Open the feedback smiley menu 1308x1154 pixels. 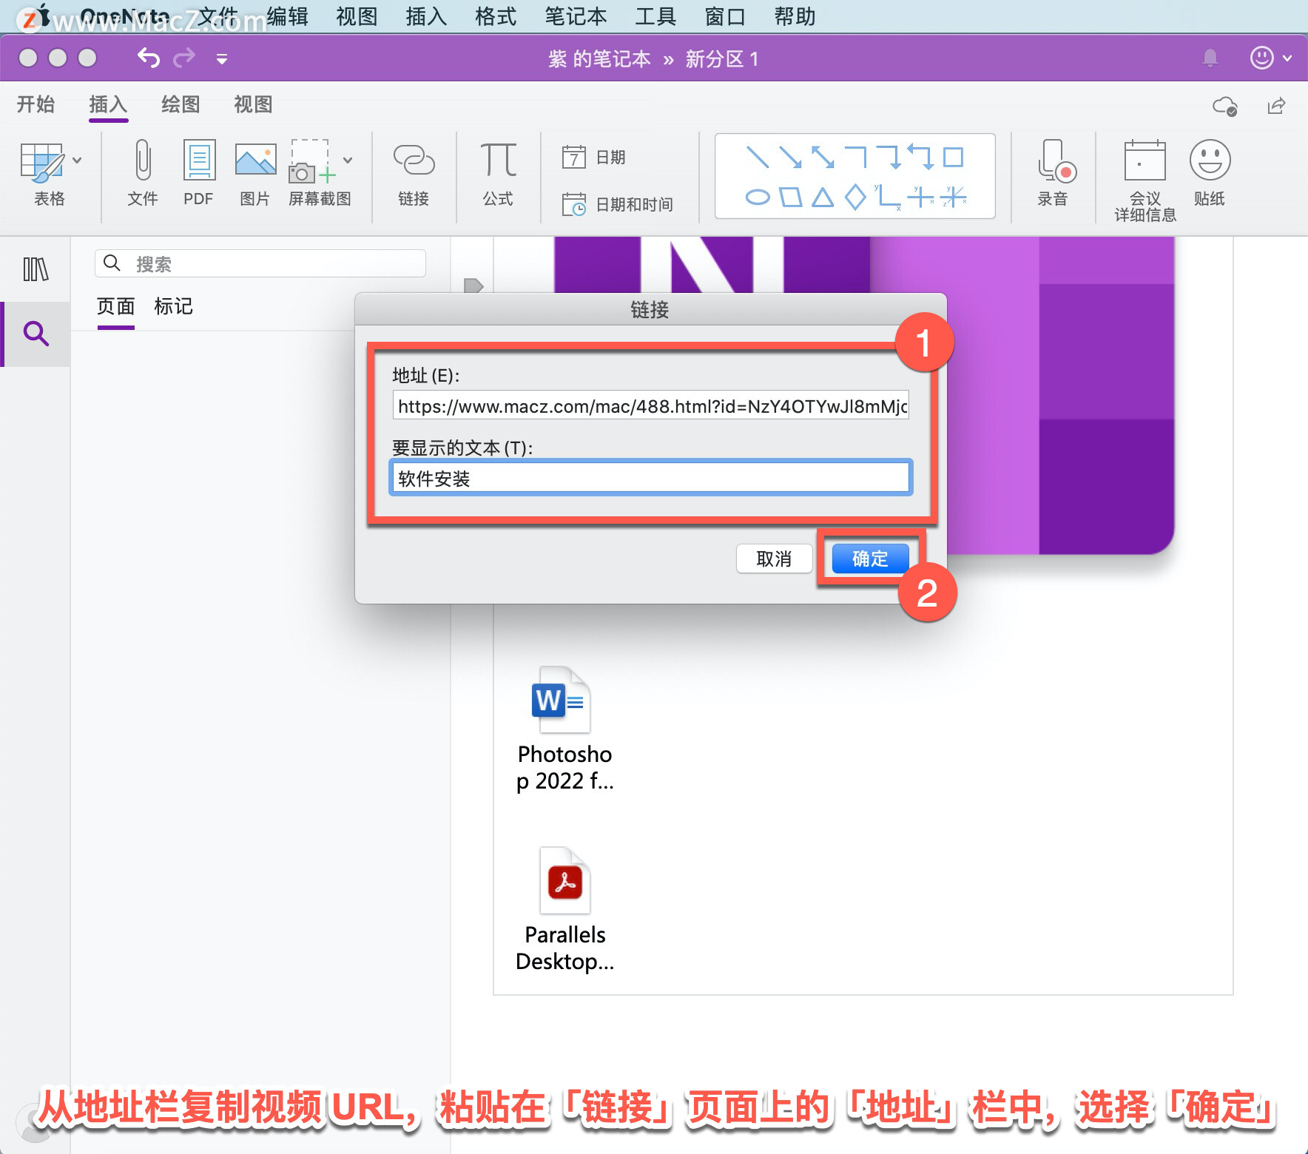coord(1270,58)
